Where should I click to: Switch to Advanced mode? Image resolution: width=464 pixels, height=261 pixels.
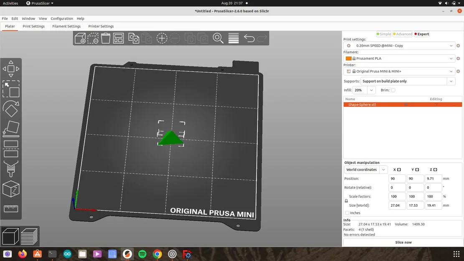403,34
